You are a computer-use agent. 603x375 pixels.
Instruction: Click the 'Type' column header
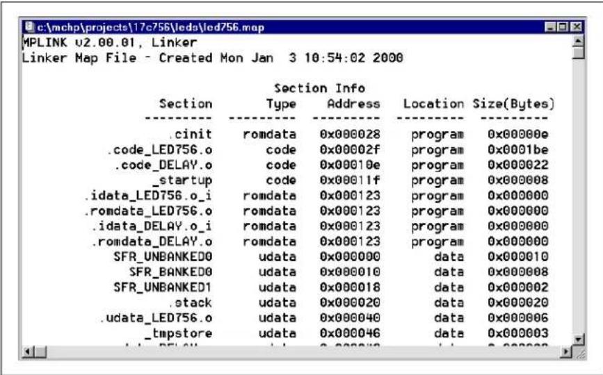[281, 104]
